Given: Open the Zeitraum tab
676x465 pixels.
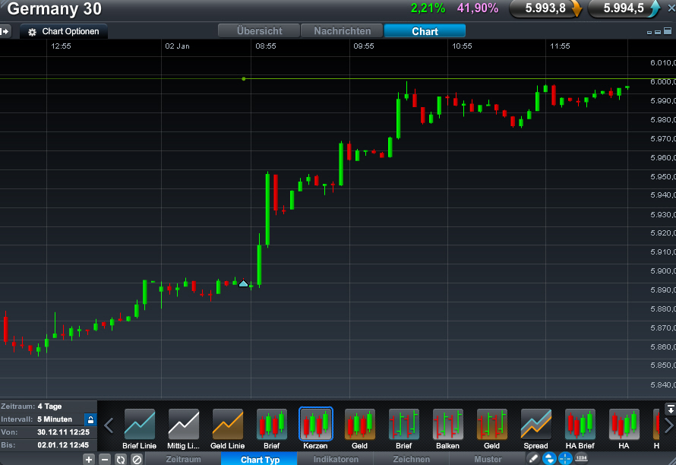Looking at the screenshot, I should [183, 460].
